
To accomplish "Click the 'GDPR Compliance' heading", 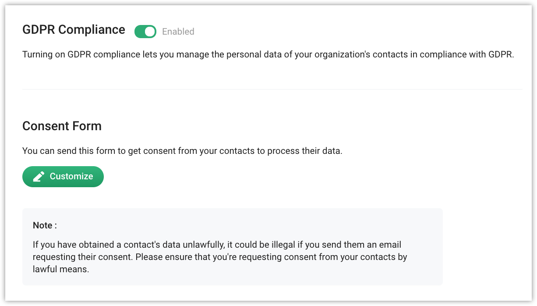I will (74, 30).
